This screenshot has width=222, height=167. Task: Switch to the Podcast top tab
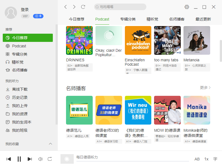pyautogui.click(x=102, y=19)
